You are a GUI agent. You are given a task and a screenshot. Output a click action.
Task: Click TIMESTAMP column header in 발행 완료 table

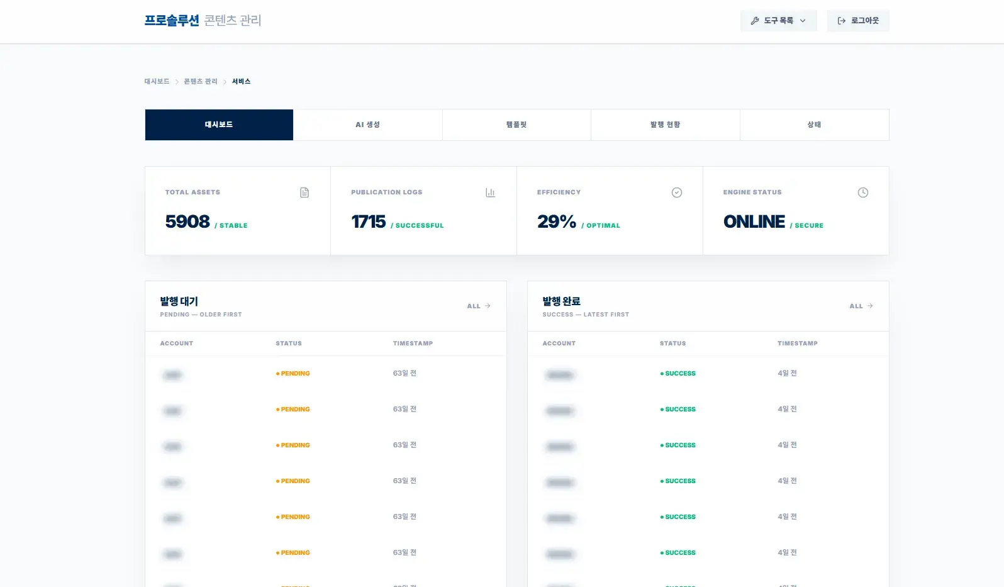(798, 344)
